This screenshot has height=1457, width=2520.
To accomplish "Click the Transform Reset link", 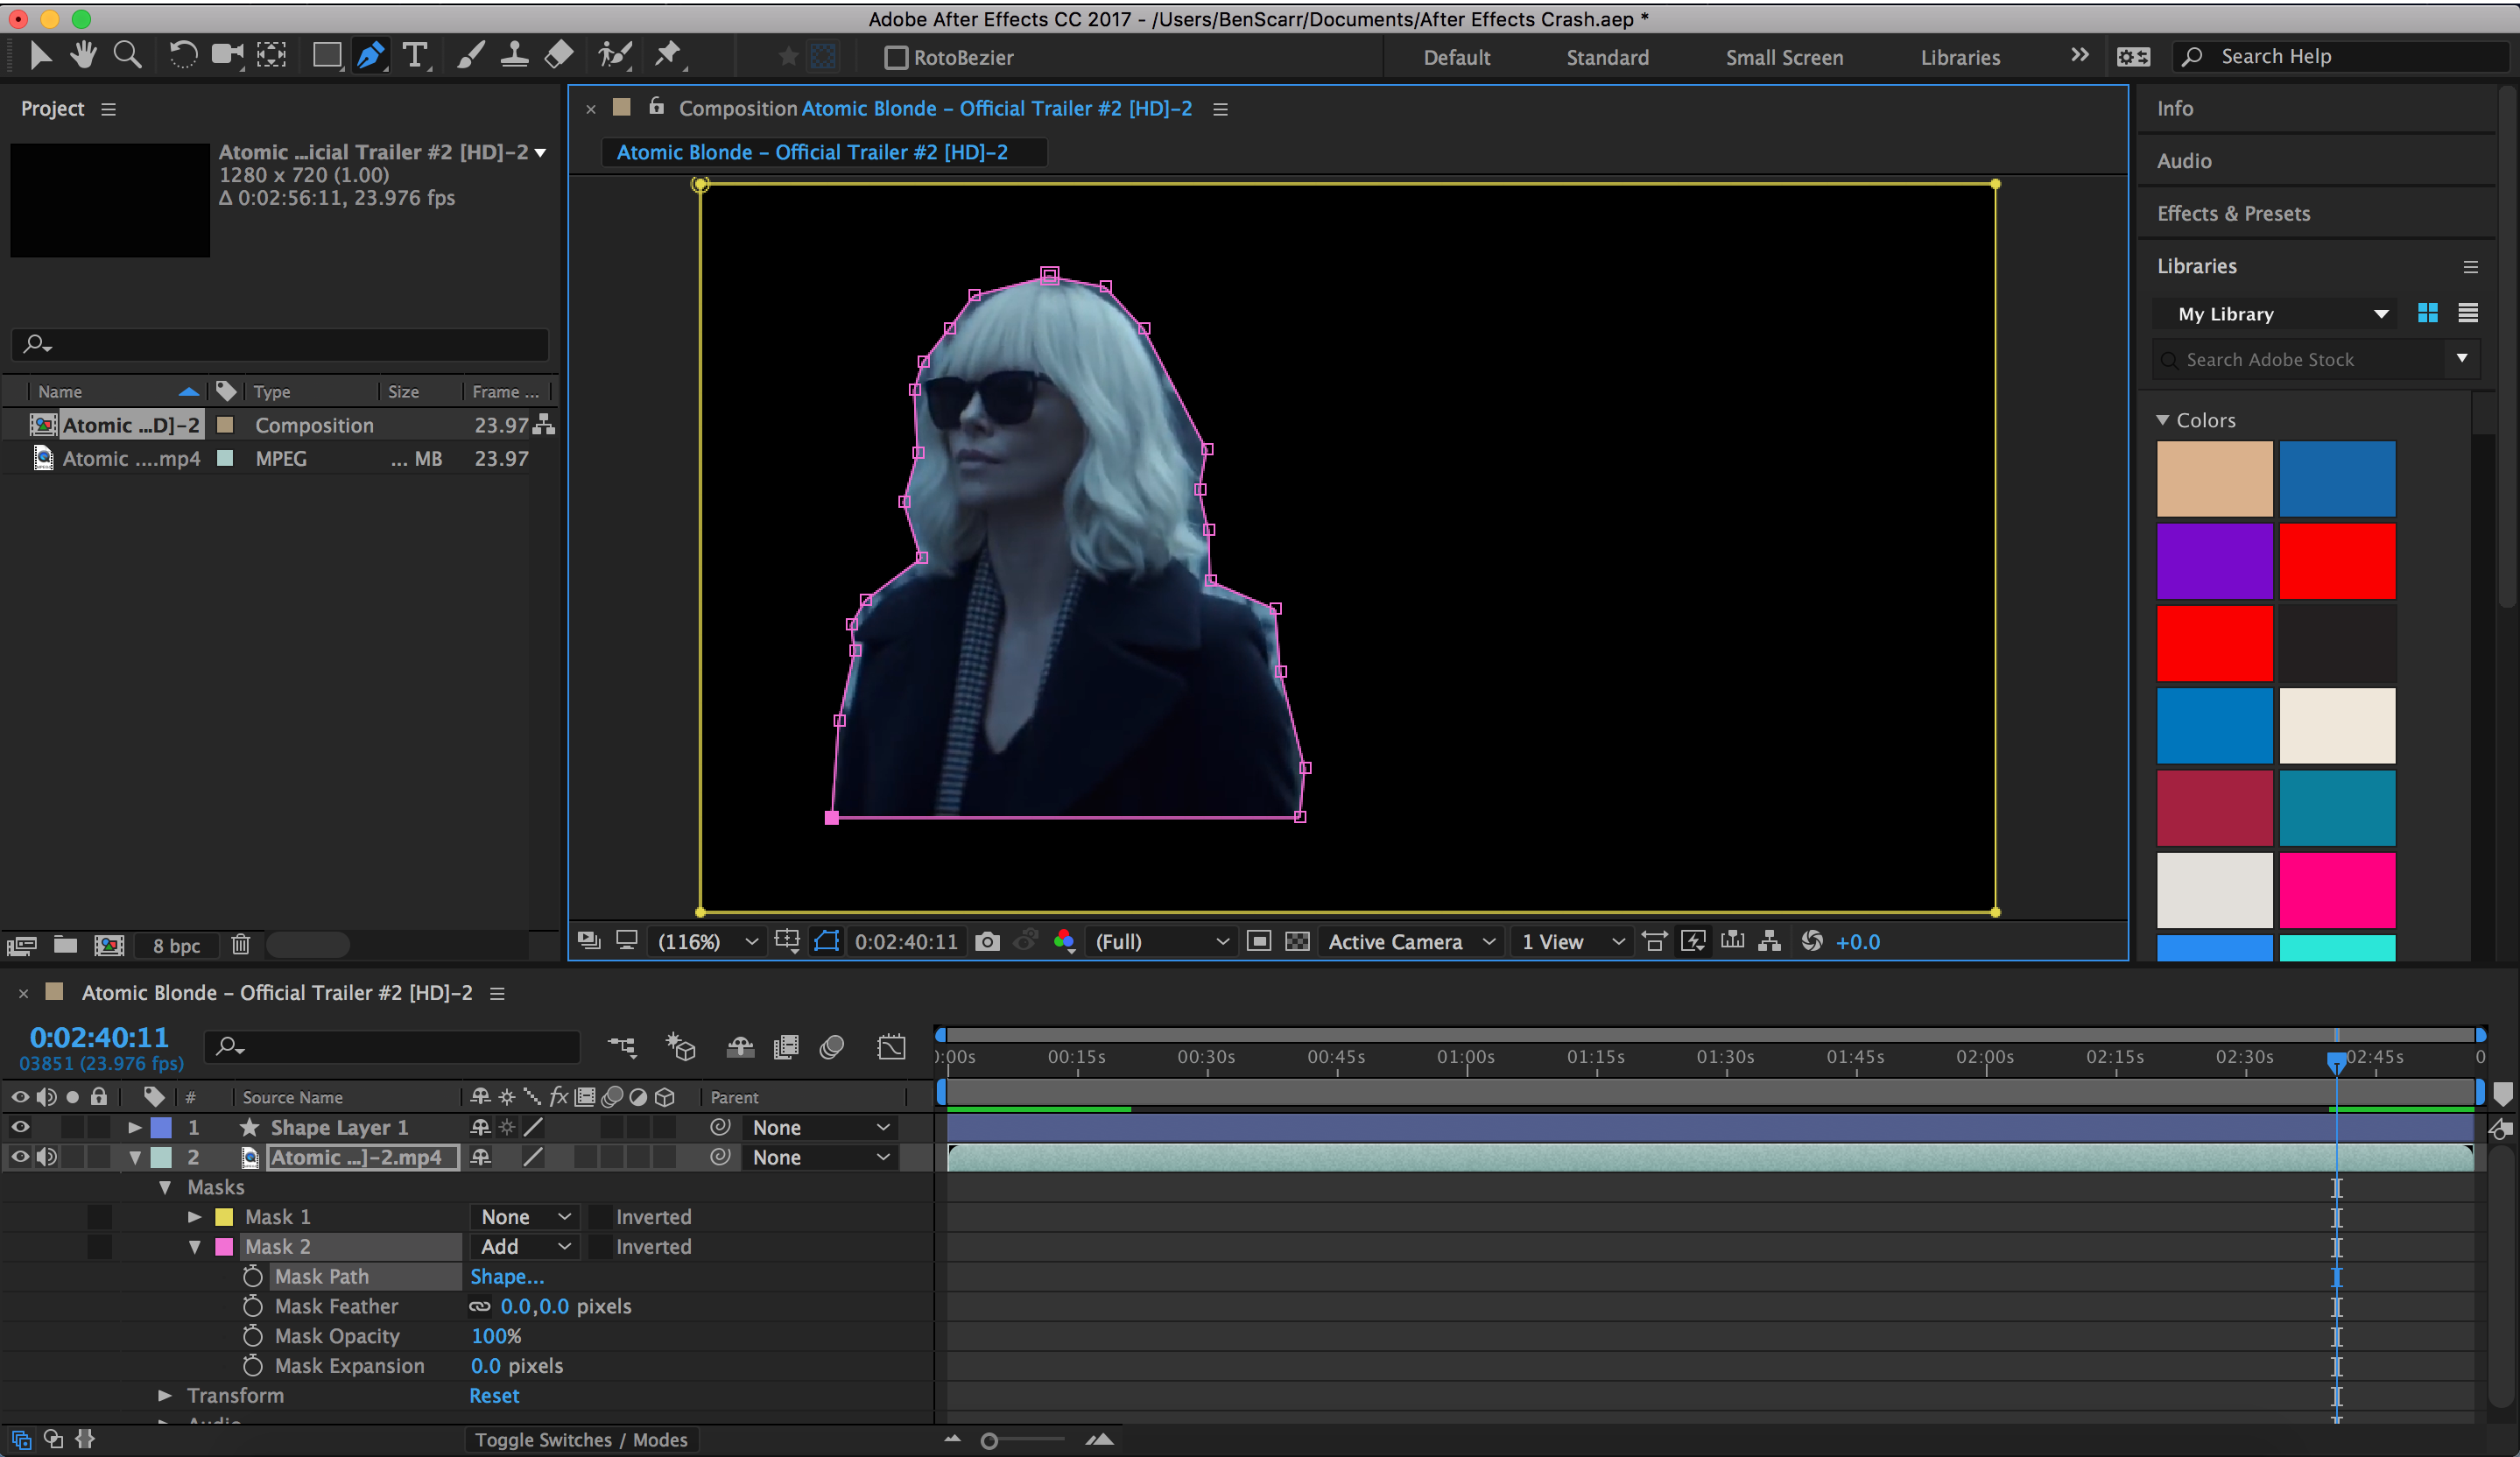I will 494,1395.
